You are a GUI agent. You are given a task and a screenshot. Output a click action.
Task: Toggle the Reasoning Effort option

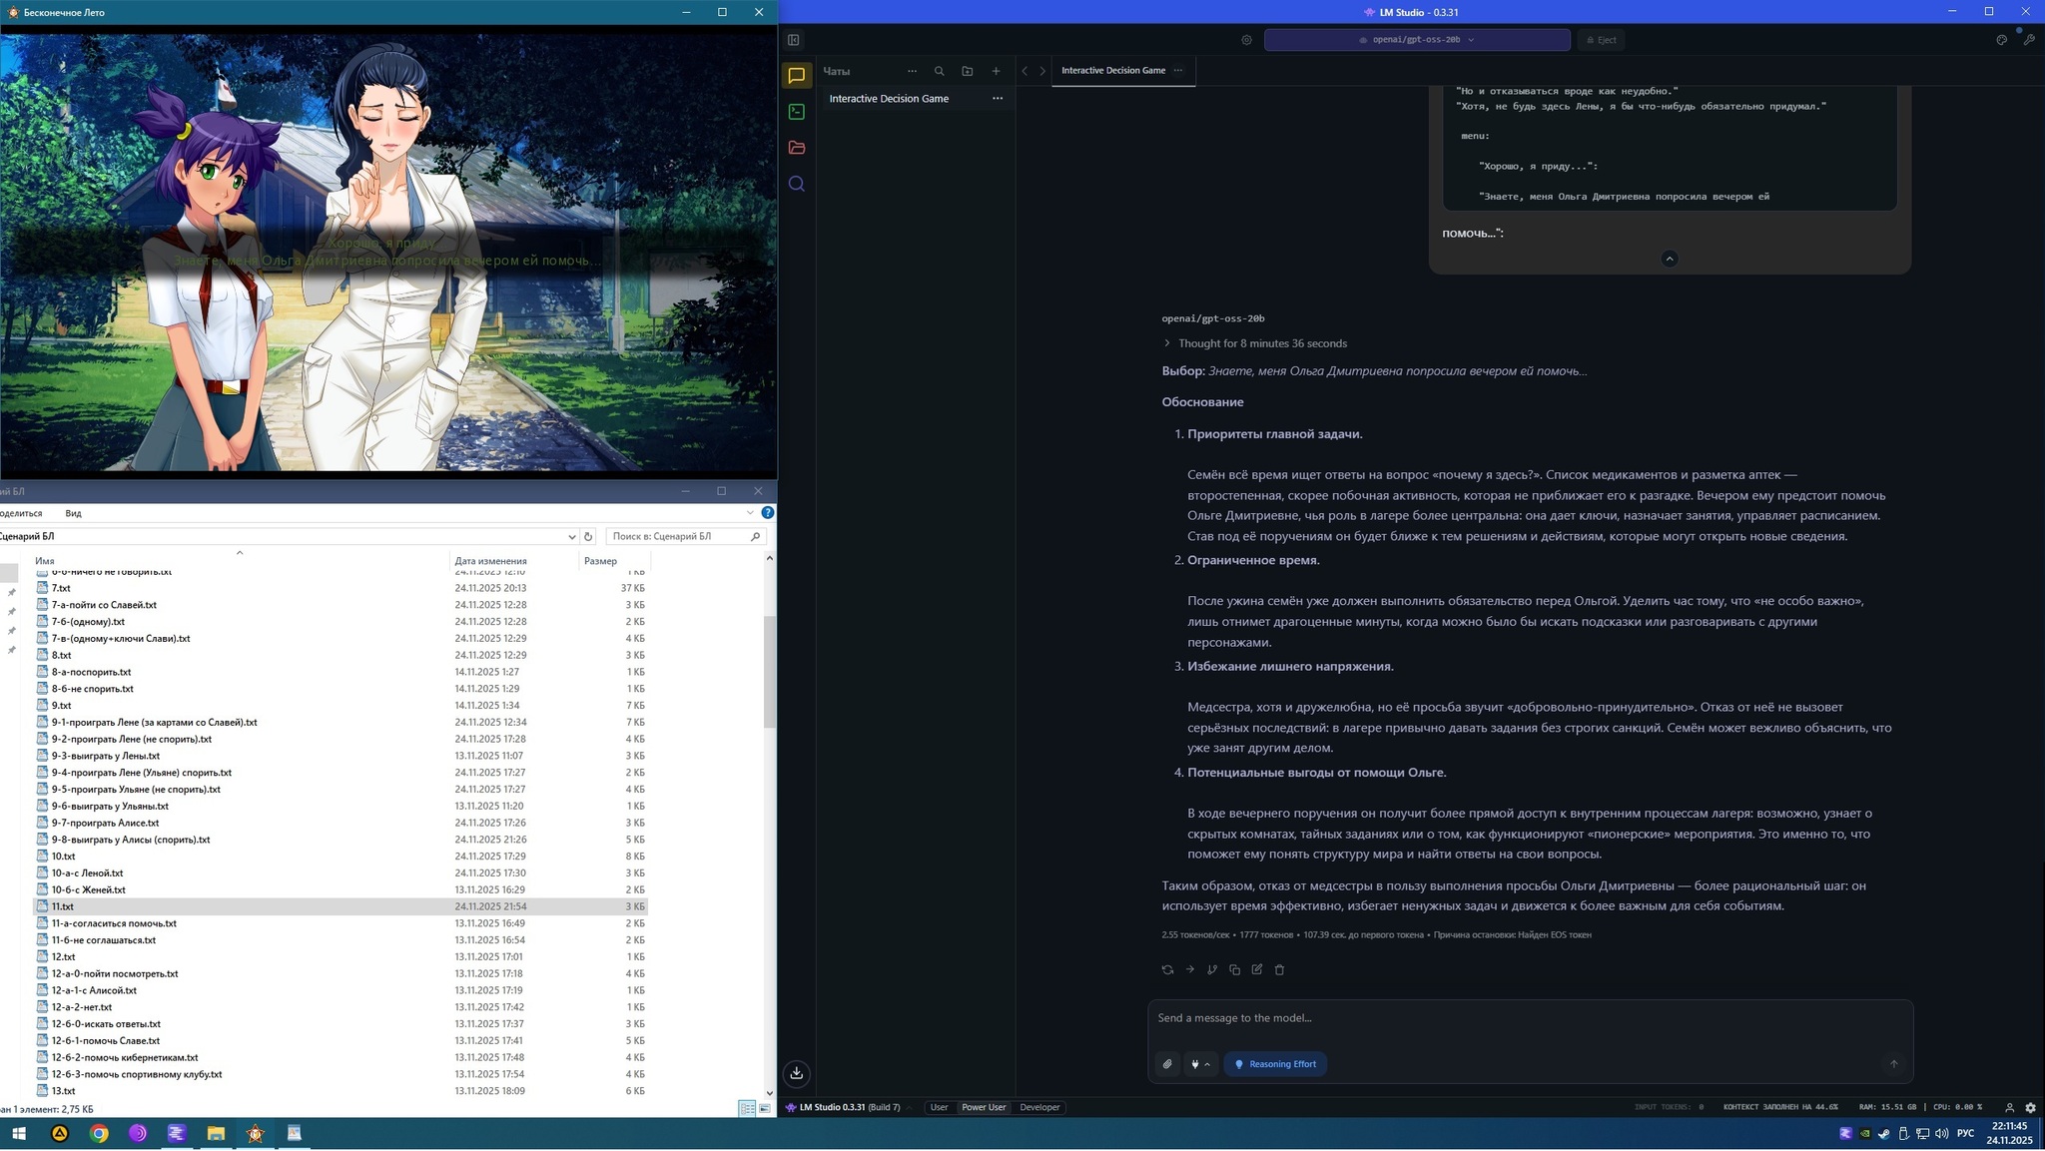tap(1275, 1064)
